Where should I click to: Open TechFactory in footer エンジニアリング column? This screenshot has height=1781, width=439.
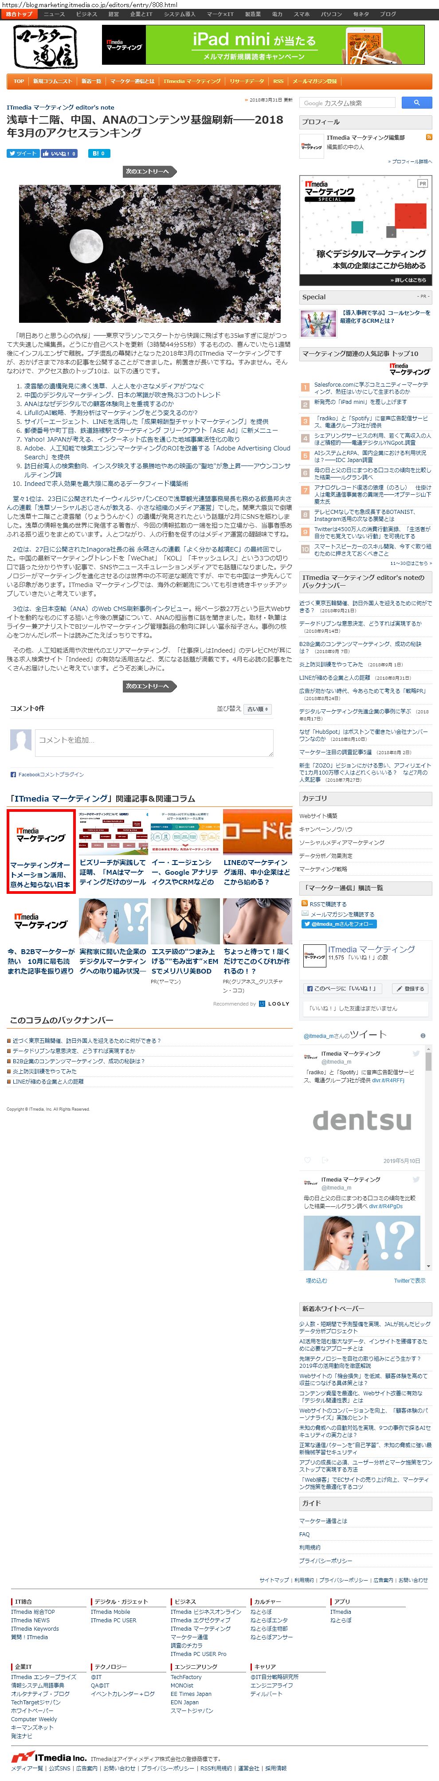186,1677
